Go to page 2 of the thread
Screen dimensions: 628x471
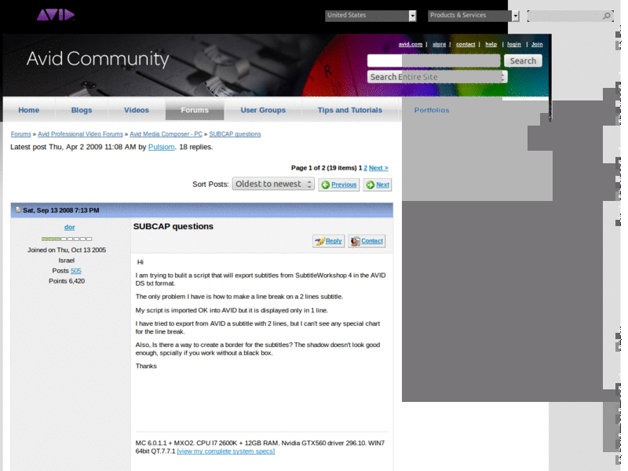[365, 168]
